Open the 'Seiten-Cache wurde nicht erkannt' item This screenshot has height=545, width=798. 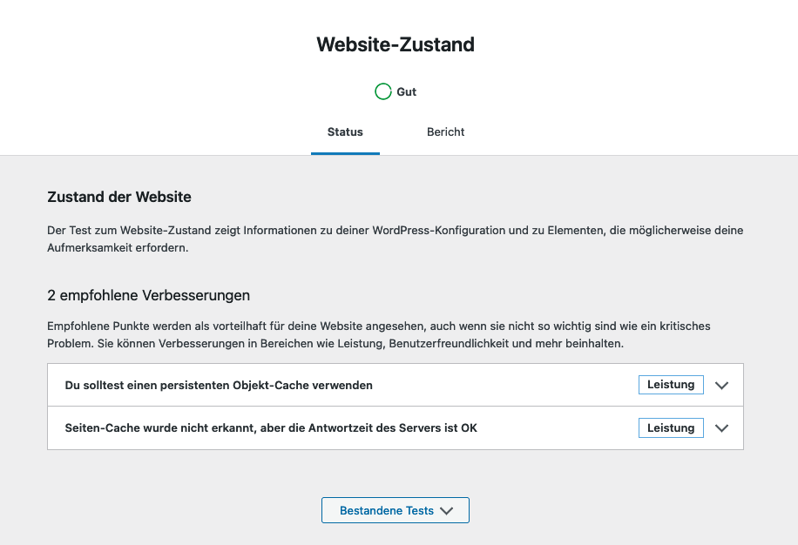pos(271,428)
